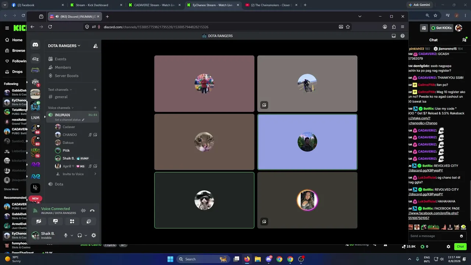Deafen audio with the headphone button
The image size is (471, 265).
(79, 236)
